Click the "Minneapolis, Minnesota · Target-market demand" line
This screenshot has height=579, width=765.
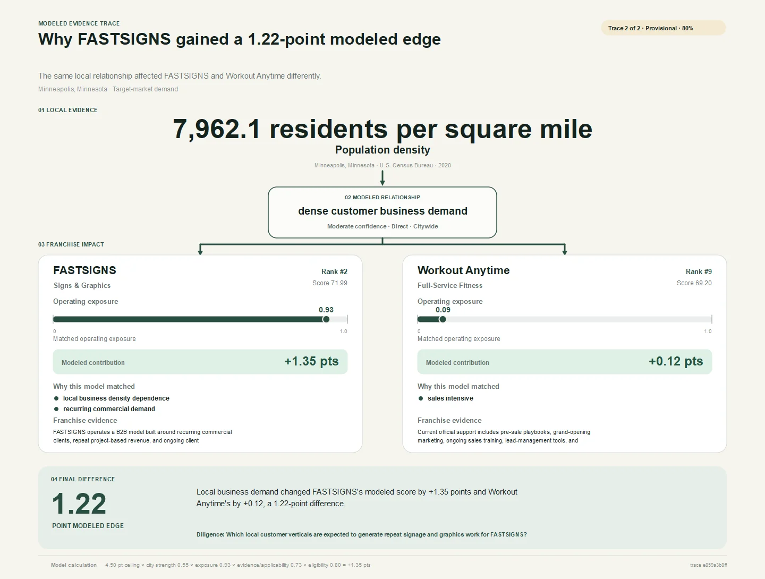pyautogui.click(x=108, y=89)
